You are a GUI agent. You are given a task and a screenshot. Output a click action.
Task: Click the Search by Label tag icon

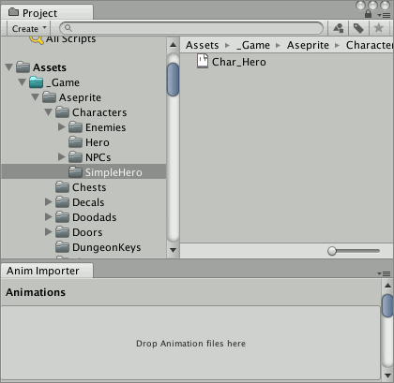tap(358, 28)
